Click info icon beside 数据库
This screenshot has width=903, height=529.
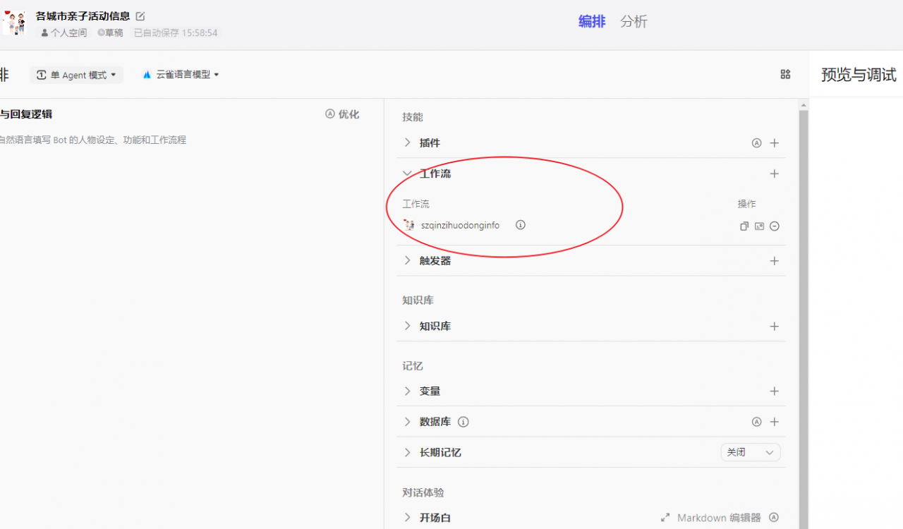(x=463, y=422)
